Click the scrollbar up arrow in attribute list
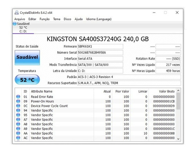 [178, 91]
